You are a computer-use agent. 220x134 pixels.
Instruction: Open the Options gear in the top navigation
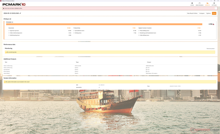(x=214, y=3)
